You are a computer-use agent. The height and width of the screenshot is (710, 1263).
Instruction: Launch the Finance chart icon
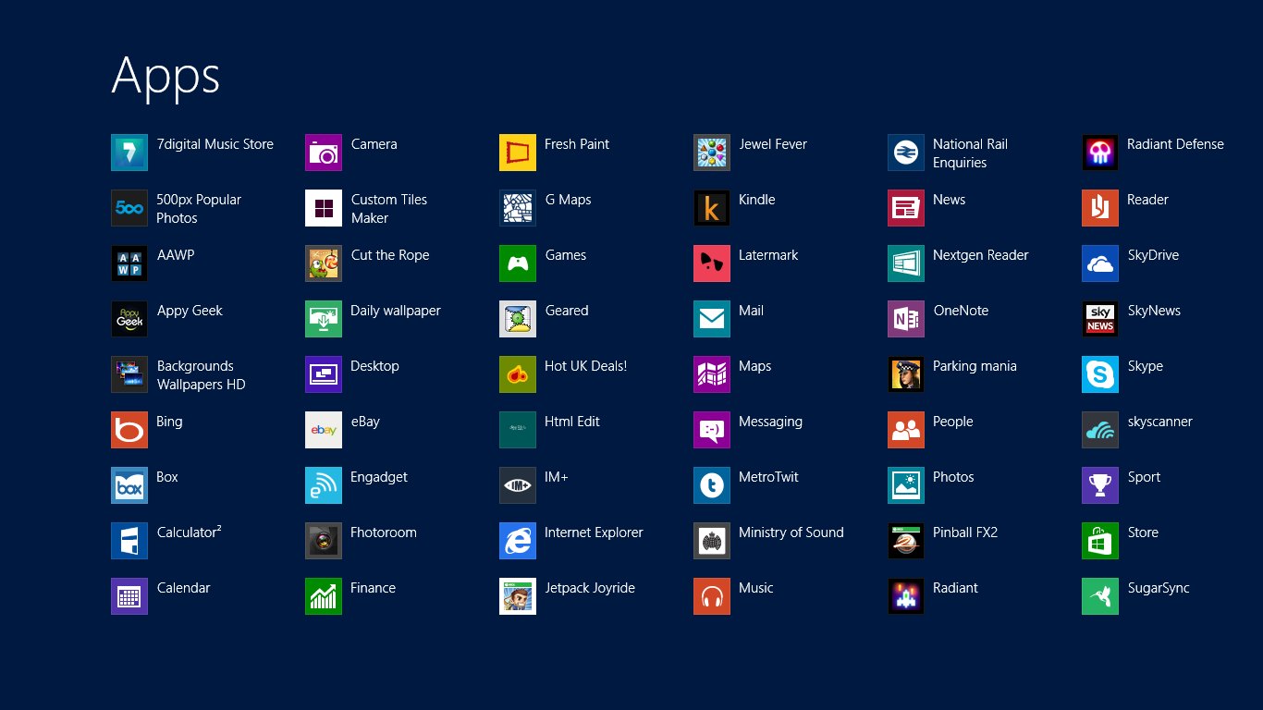coord(324,596)
